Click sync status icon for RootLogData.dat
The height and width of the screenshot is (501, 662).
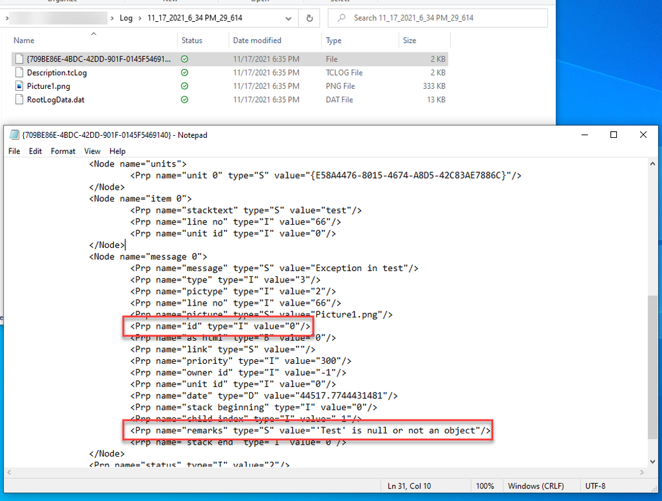[x=185, y=100]
